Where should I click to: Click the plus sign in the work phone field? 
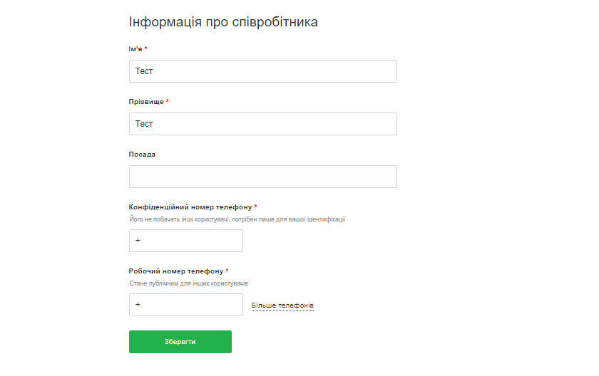pyautogui.click(x=138, y=305)
